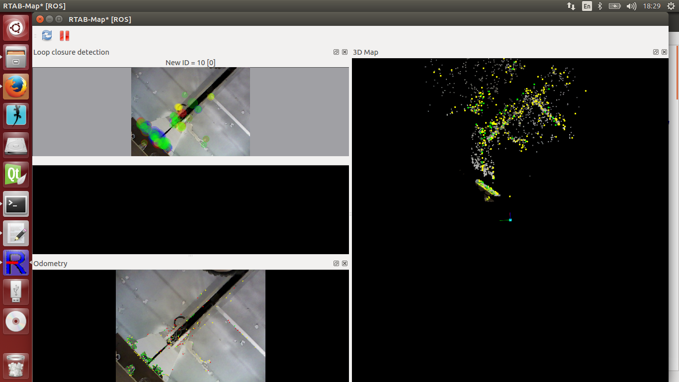Close the 3D Map panel

tap(664, 52)
